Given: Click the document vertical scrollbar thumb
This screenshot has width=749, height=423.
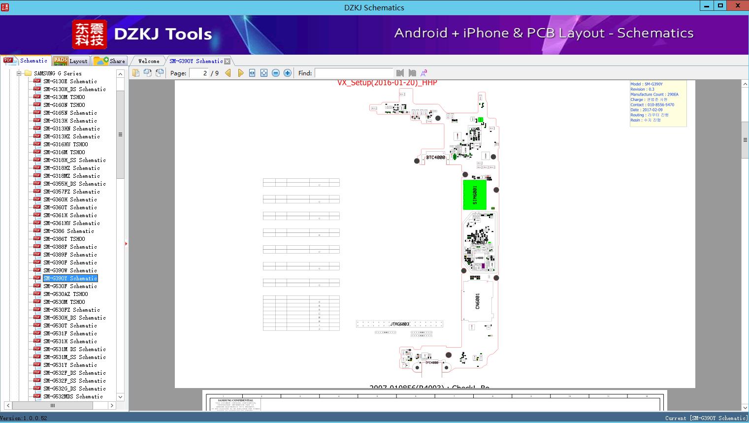Looking at the screenshot, I should 745,140.
